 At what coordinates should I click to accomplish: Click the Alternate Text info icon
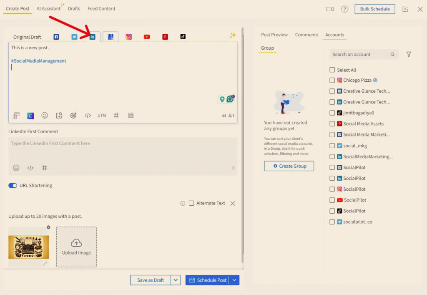tap(183, 204)
